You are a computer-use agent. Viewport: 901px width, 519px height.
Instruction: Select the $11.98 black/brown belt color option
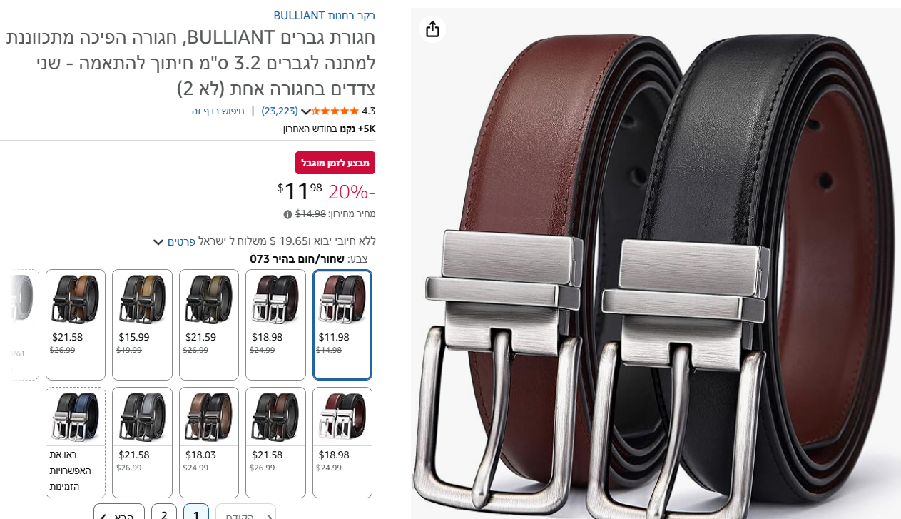tap(342, 325)
